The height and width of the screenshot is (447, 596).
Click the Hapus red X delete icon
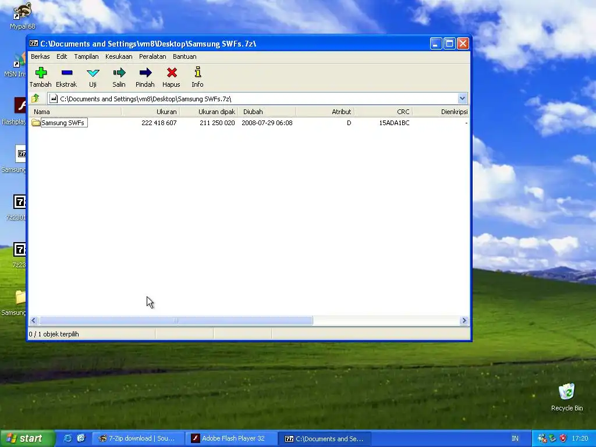point(172,72)
